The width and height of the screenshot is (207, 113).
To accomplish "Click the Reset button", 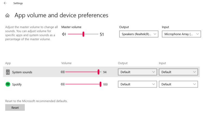I will [x=15, y=108].
